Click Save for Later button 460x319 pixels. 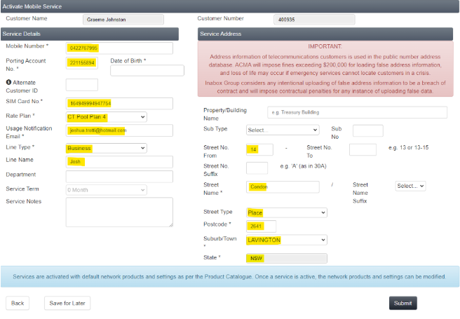67,303
